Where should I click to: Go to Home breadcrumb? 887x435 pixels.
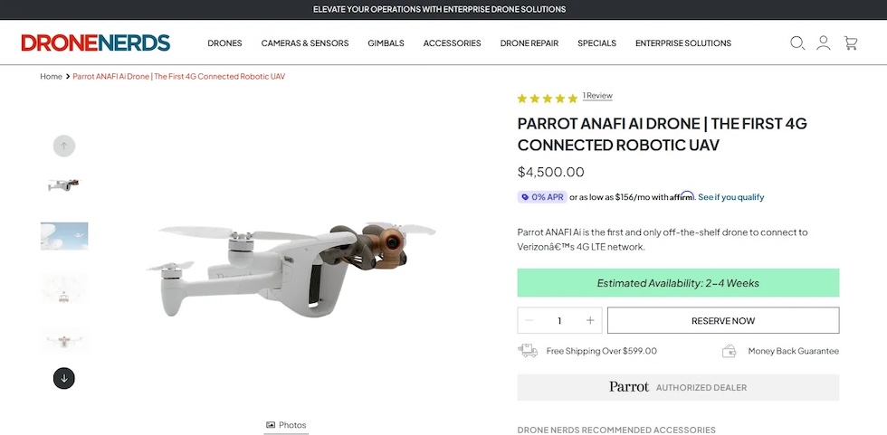[x=51, y=76]
